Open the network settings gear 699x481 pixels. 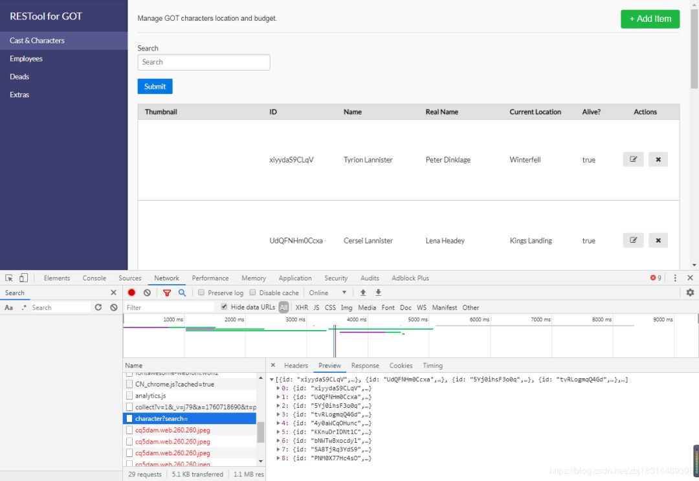pyautogui.click(x=690, y=293)
